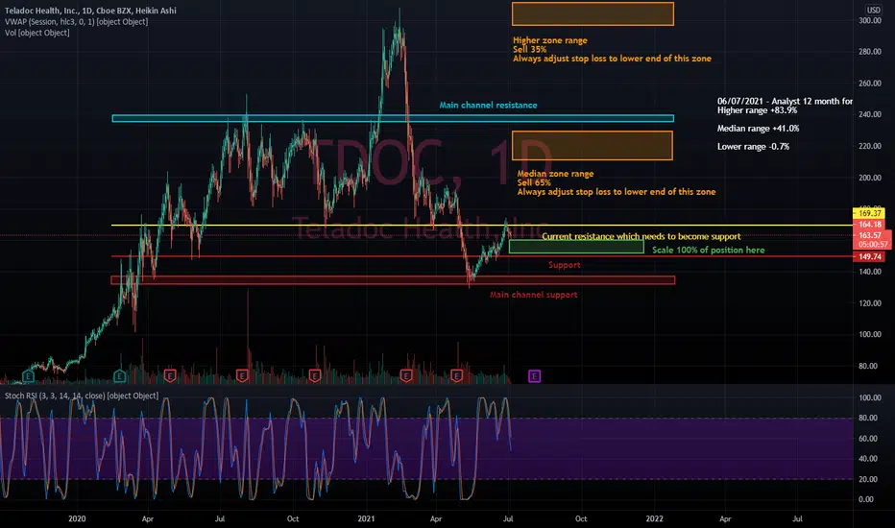Select the 'Higher zone range' annotation

pos(549,40)
